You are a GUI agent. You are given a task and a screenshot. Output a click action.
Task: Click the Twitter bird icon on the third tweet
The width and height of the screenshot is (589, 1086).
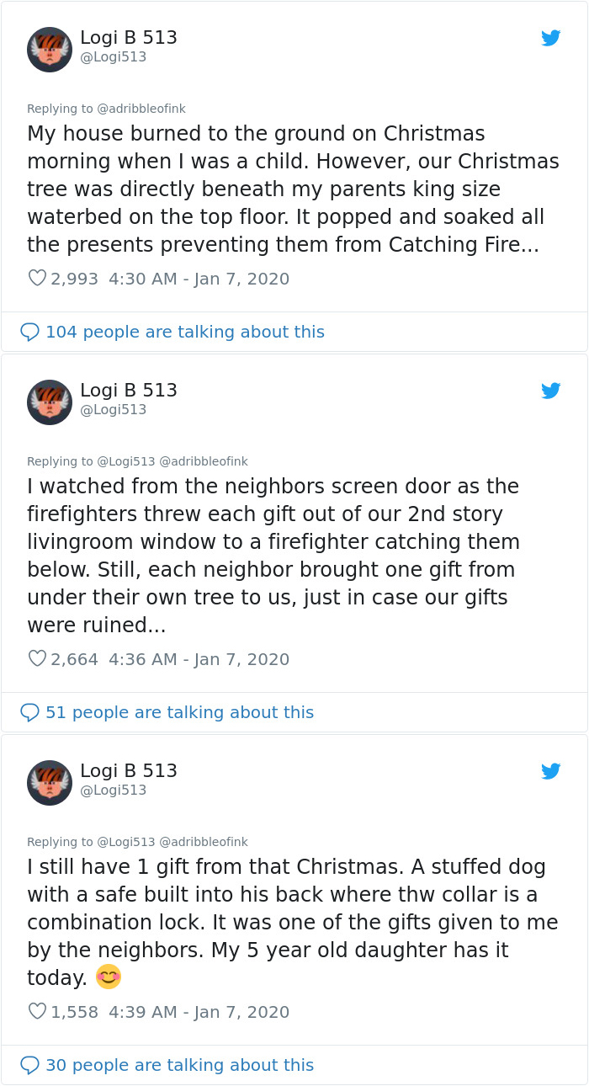pos(551,771)
